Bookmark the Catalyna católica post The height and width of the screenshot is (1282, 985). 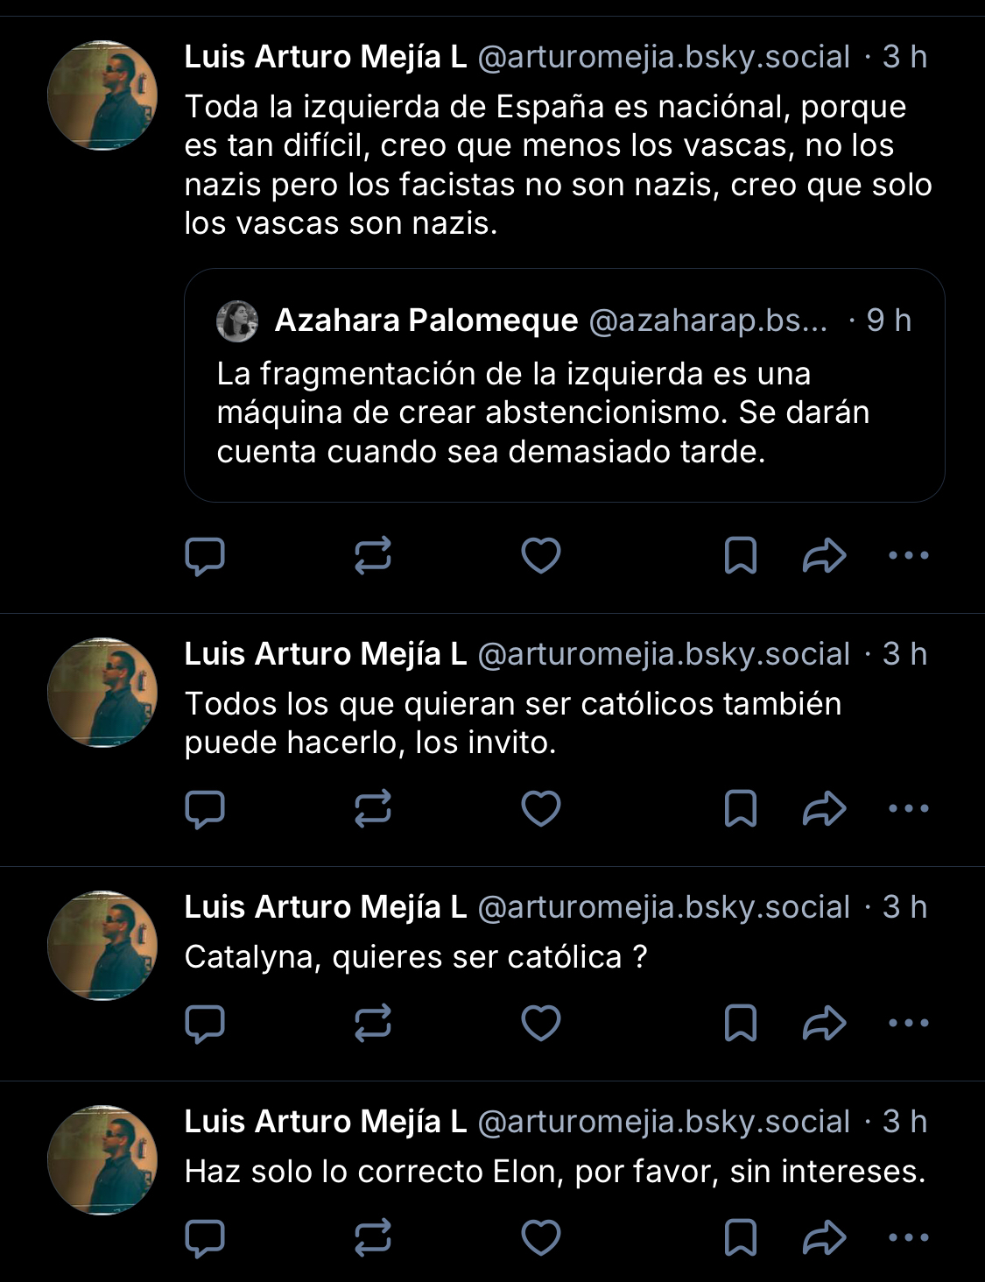(741, 1023)
